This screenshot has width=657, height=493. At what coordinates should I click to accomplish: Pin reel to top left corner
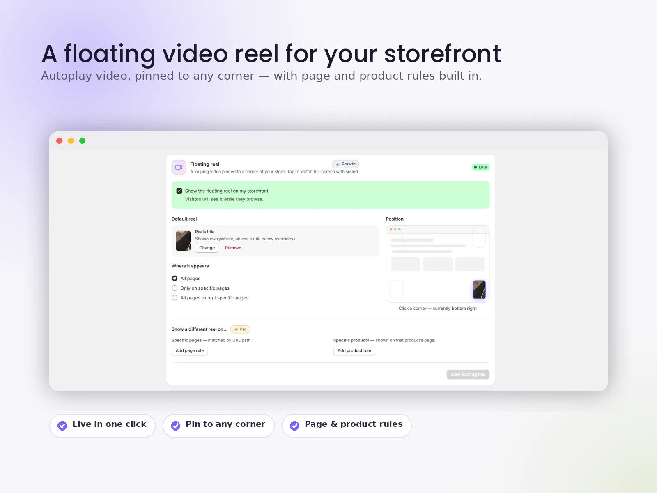[396, 238]
